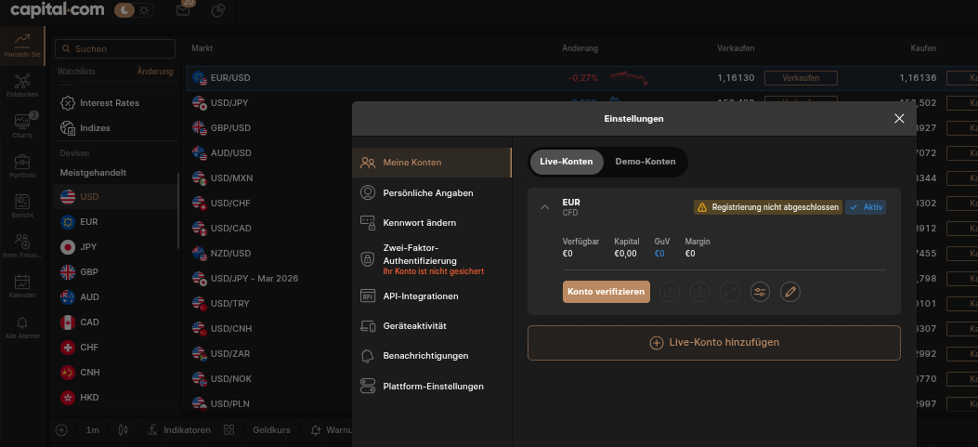Open the 'Handeln Sie' trading sidebar icon
The width and height of the screenshot is (978, 447).
click(22, 46)
